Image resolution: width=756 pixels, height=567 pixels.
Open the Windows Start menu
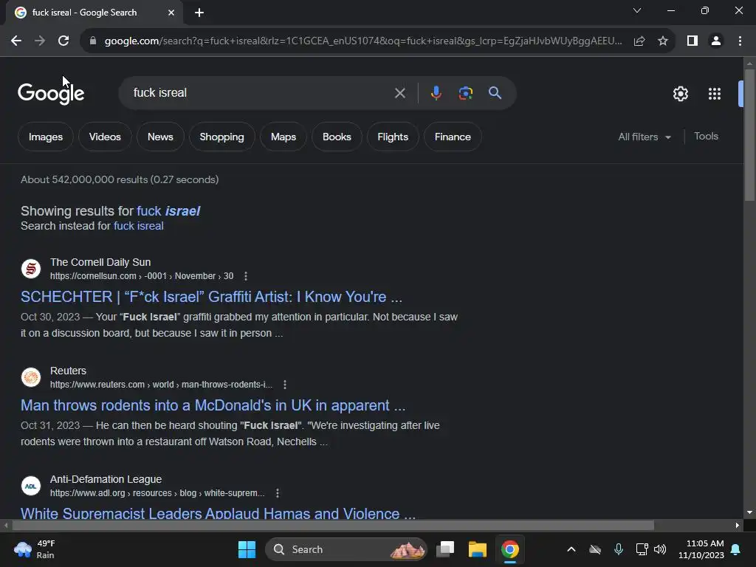tap(247, 549)
